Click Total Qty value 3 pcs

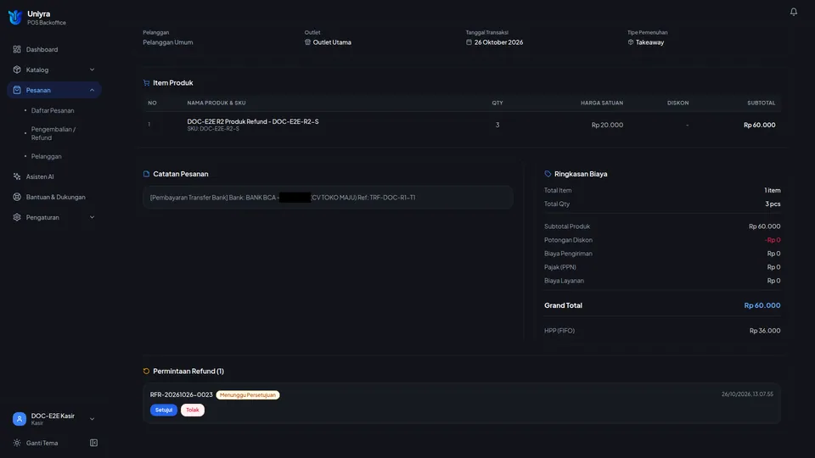(x=773, y=204)
